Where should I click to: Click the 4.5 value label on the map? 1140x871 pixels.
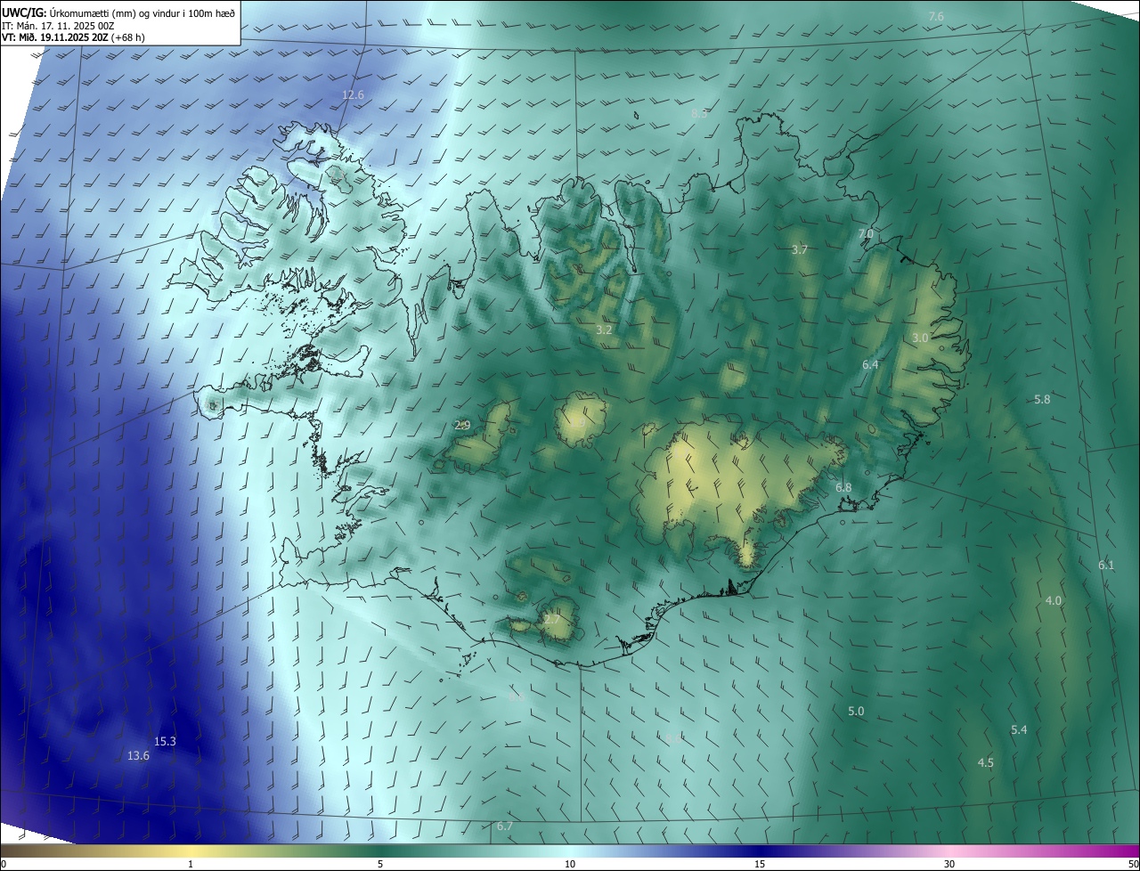click(986, 763)
